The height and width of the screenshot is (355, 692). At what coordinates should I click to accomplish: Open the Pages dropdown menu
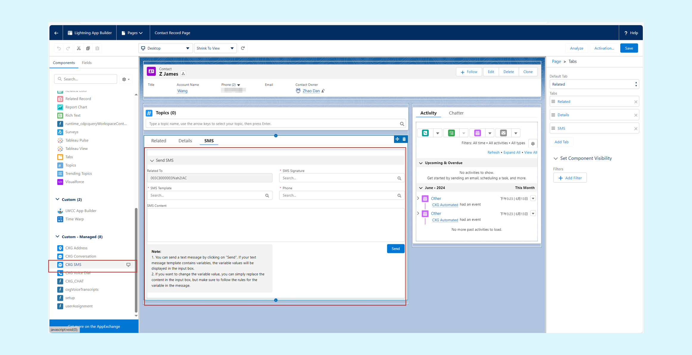click(133, 33)
